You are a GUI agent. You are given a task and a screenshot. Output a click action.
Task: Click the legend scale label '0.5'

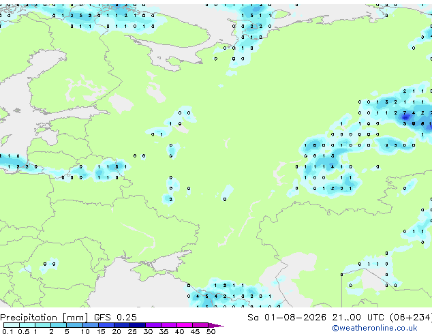tap(23, 331)
